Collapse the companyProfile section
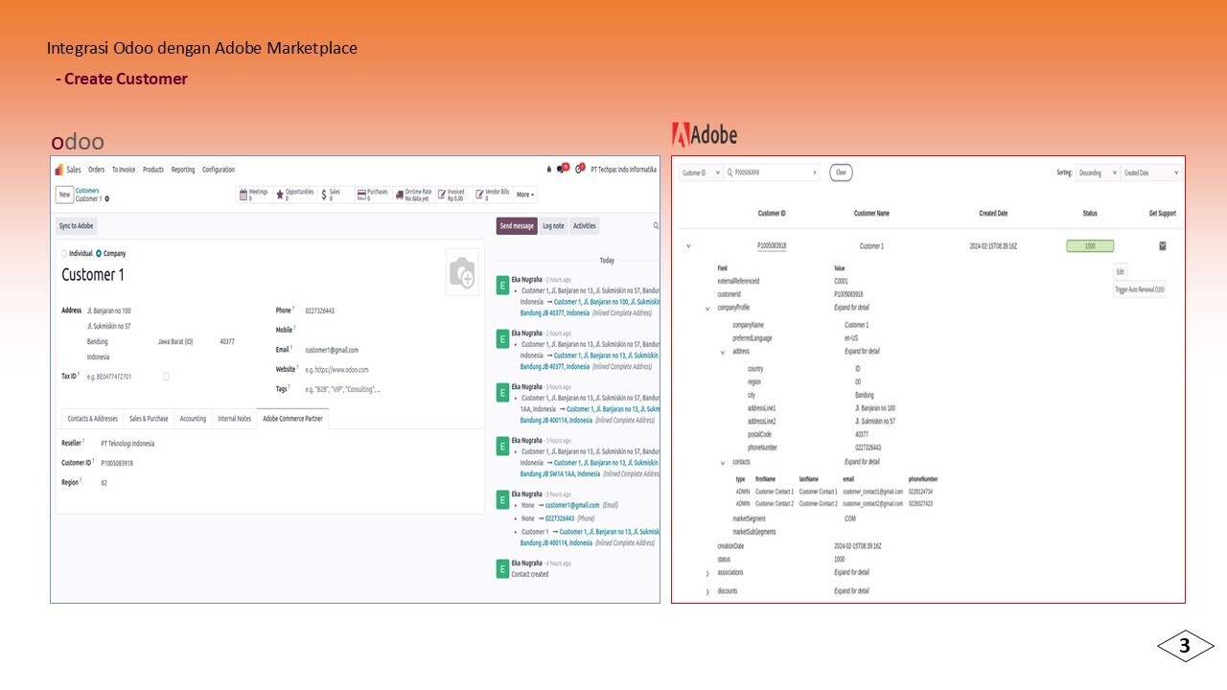1227x690 pixels. (707, 309)
